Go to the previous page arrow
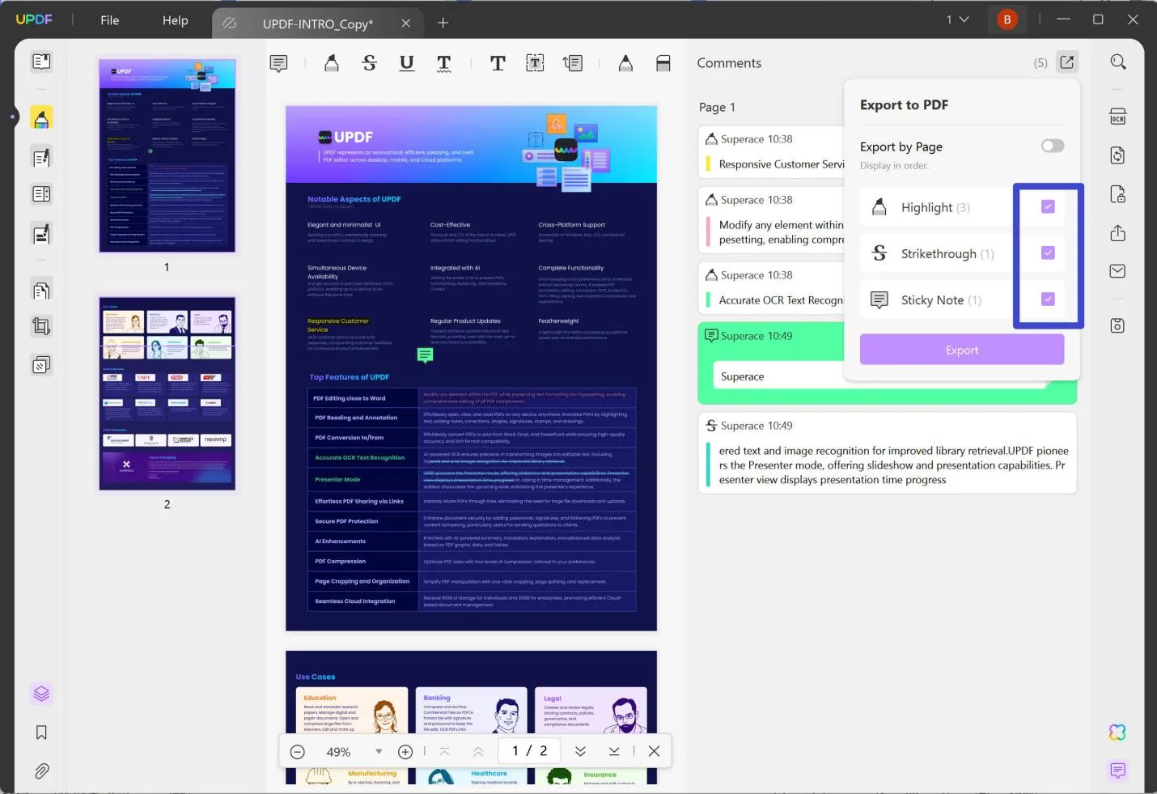The width and height of the screenshot is (1157, 794). pyautogui.click(x=478, y=752)
